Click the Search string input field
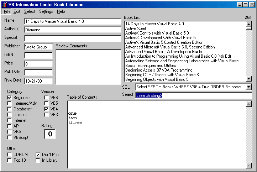The image size is (257, 172). click(x=194, y=95)
